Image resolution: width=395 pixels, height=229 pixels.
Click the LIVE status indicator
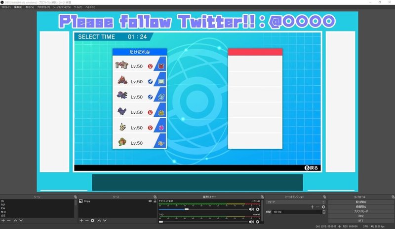pos(326,227)
